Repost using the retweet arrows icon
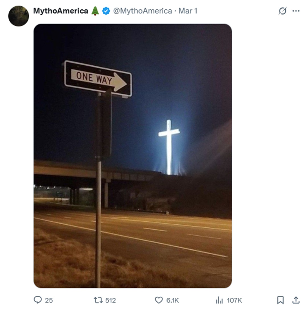 tap(98, 300)
